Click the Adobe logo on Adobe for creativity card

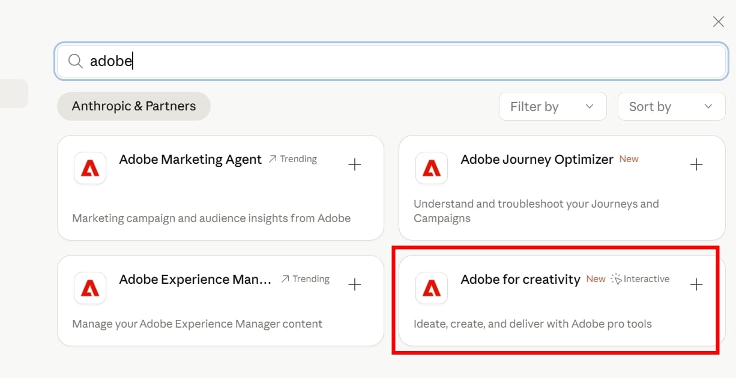(432, 288)
